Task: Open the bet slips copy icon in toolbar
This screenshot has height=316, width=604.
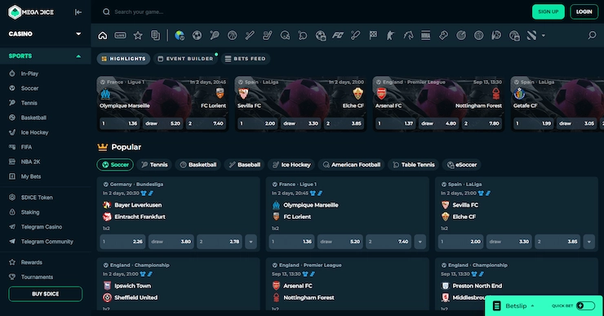Action: coord(155,35)
